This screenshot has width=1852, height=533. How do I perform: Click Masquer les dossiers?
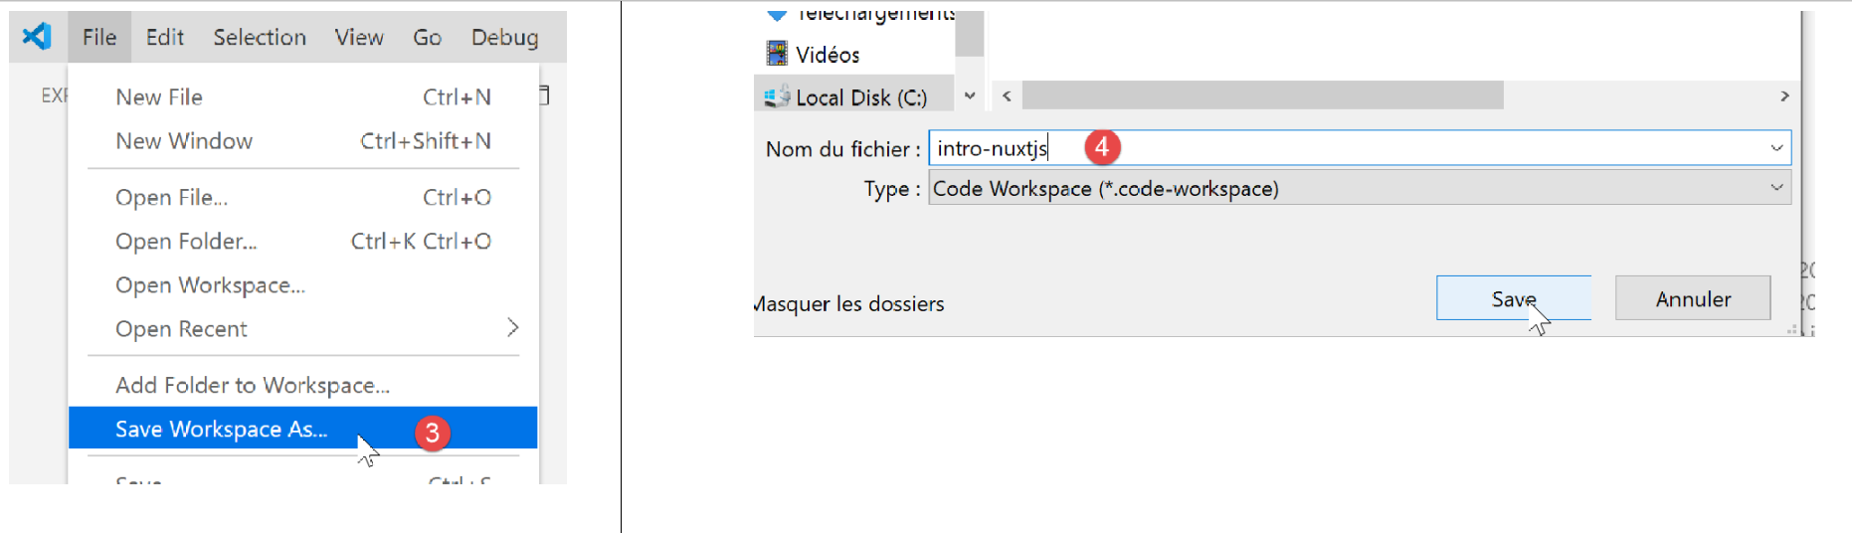click(849, 303)
